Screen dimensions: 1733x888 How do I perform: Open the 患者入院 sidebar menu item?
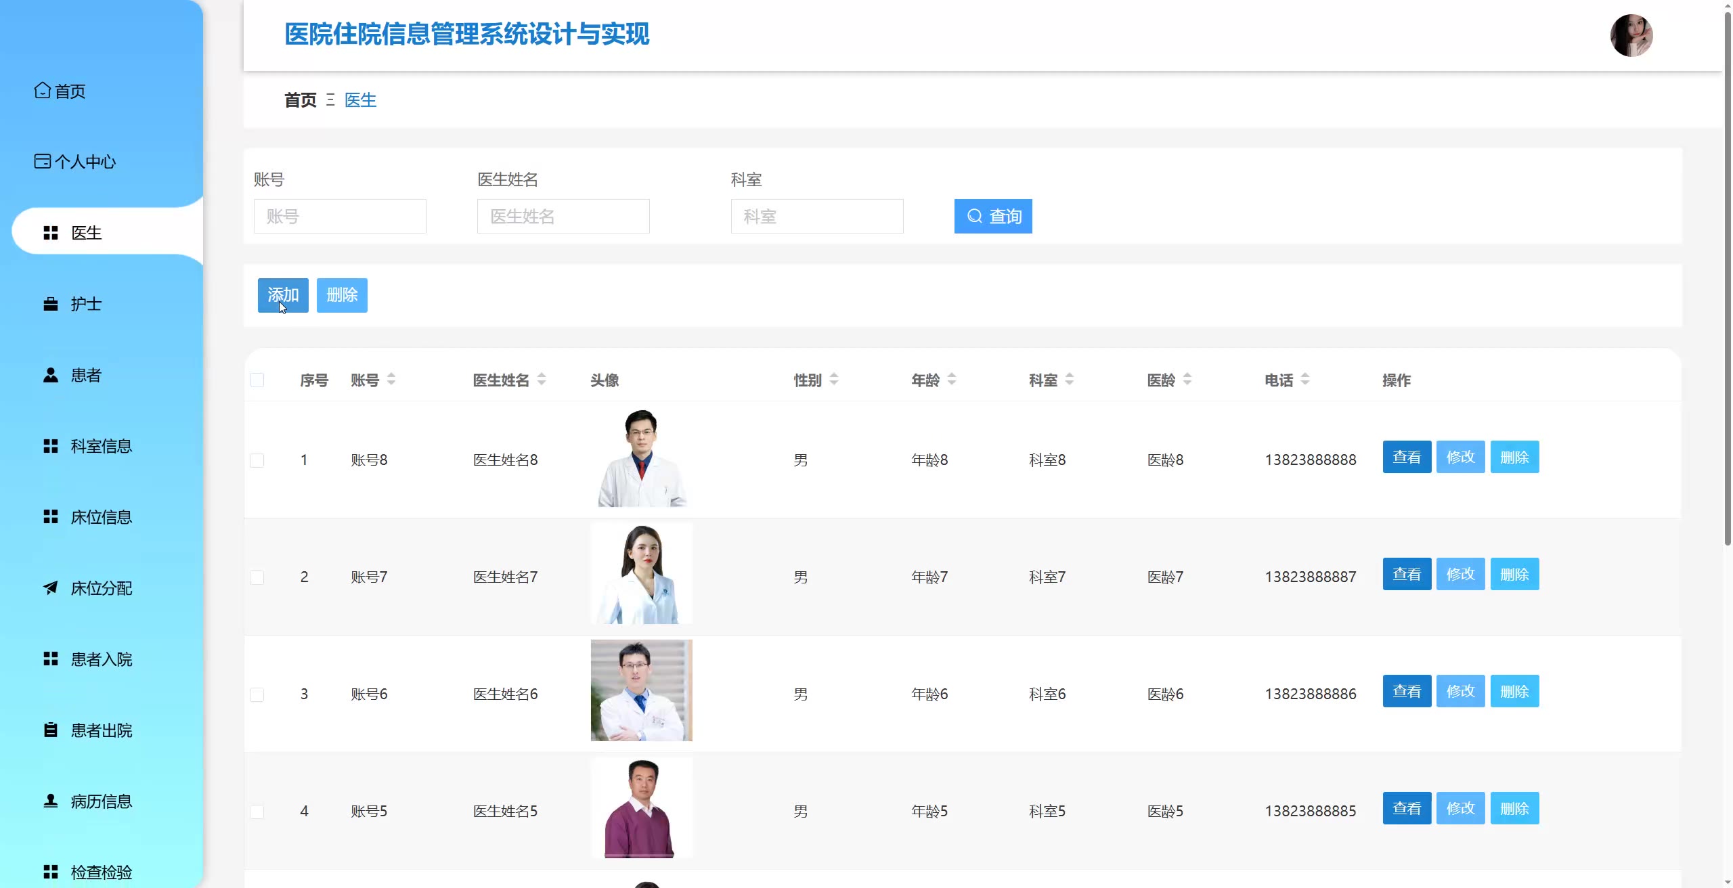(102, 659)
